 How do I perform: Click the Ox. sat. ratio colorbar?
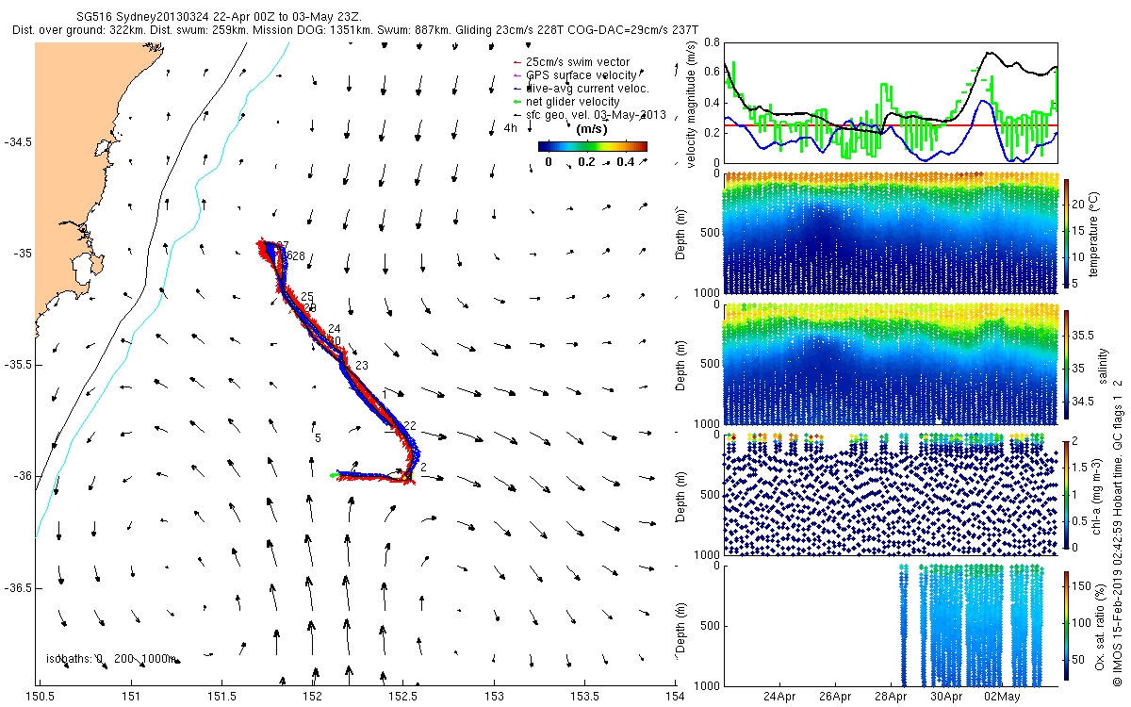[x=1066, y=625]
